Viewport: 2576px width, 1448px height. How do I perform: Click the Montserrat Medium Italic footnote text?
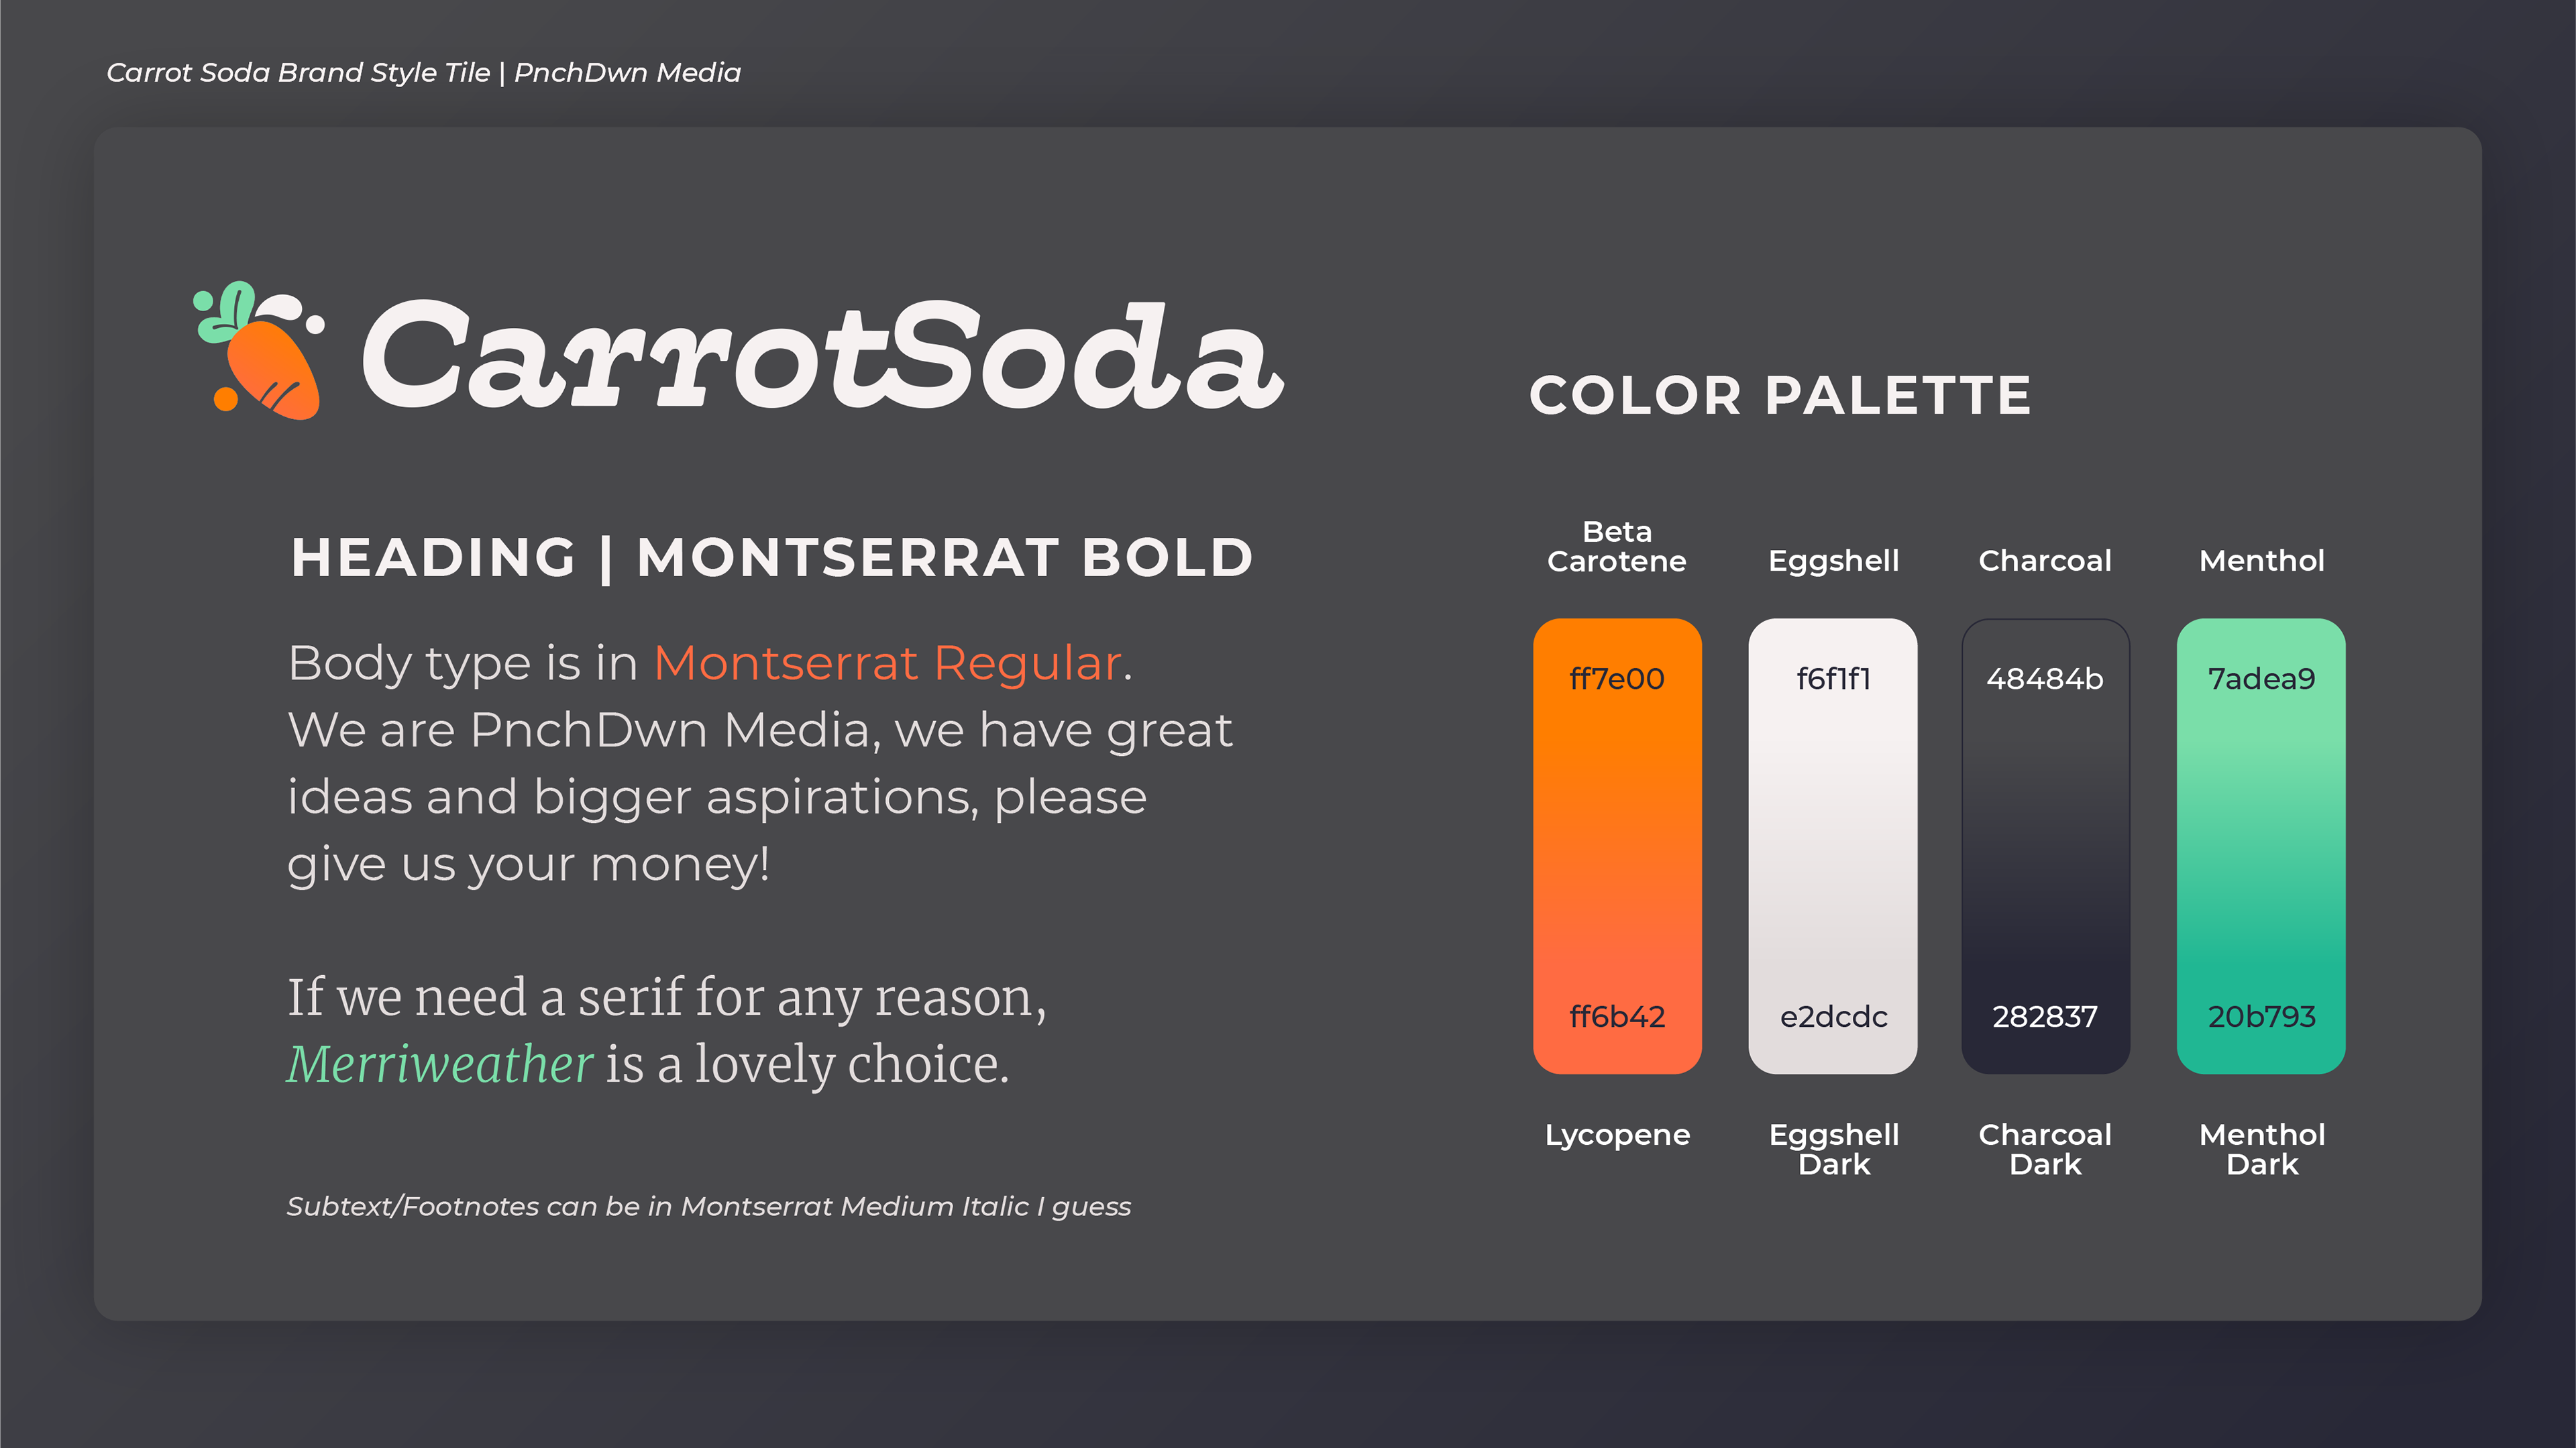click(708, 1206)
